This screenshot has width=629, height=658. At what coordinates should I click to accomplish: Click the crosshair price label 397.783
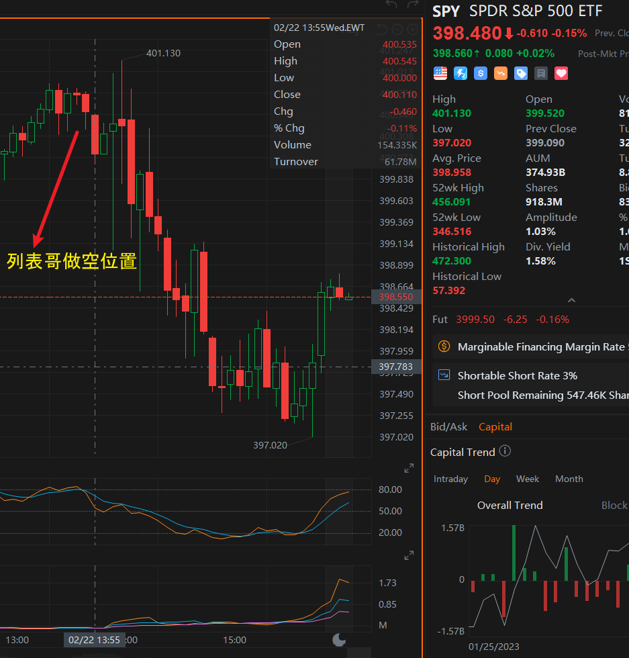[x=397, y=367]
